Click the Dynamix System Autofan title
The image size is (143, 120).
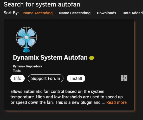50,58
